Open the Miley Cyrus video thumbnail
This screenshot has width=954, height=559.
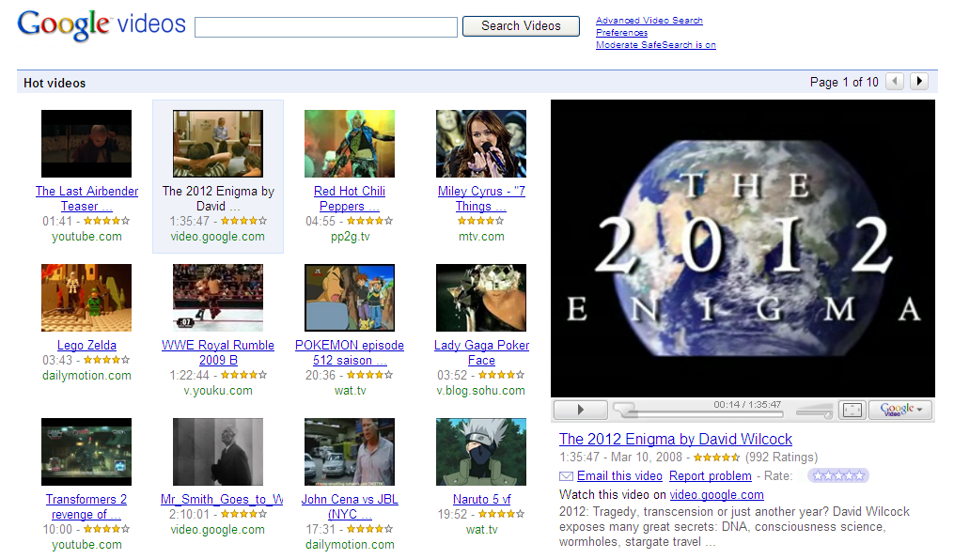click(x=481, y=144)
